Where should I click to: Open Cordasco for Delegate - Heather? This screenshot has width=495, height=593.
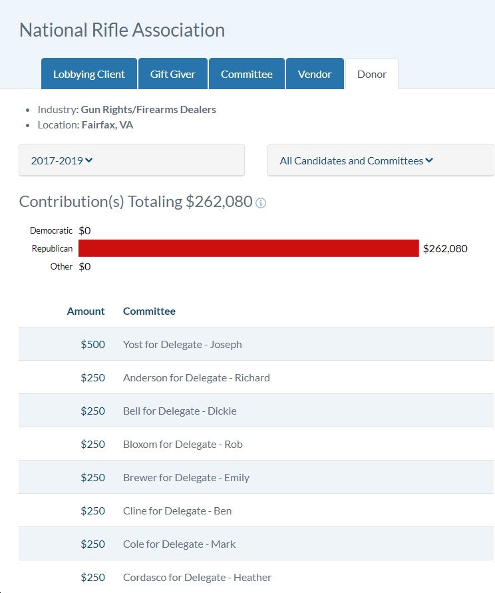[x=197, y=577]
